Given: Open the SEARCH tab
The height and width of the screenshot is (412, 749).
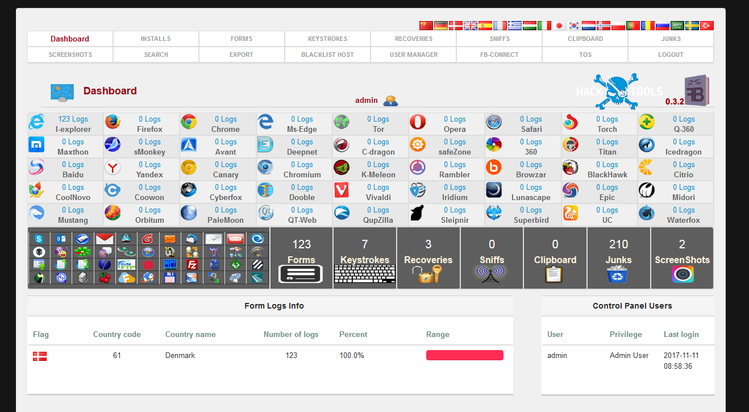Looking at the screenshot, I should tap(156, 55).
